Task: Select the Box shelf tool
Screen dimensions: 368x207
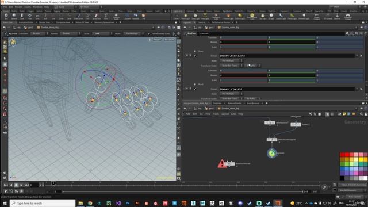Action: coord(6,16)
